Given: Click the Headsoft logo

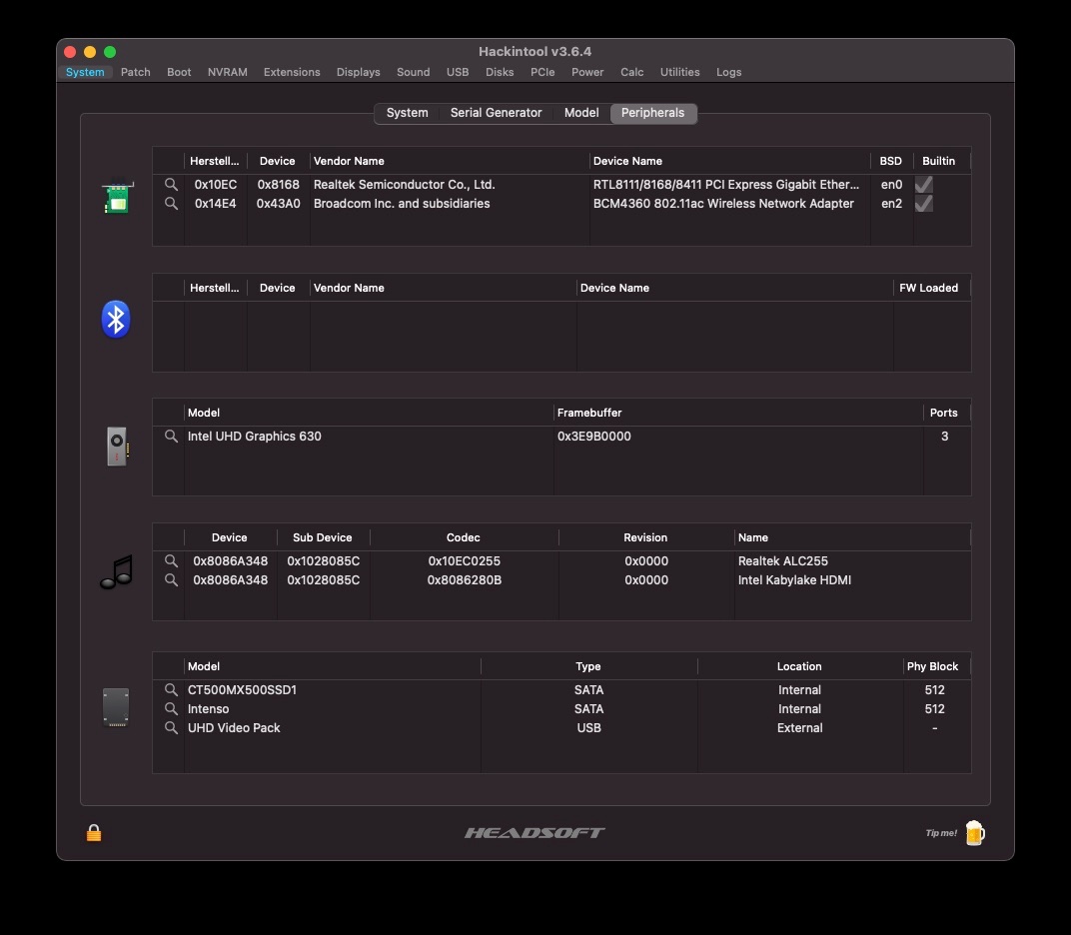Looking at the screenshot, I should pos(535,832).
